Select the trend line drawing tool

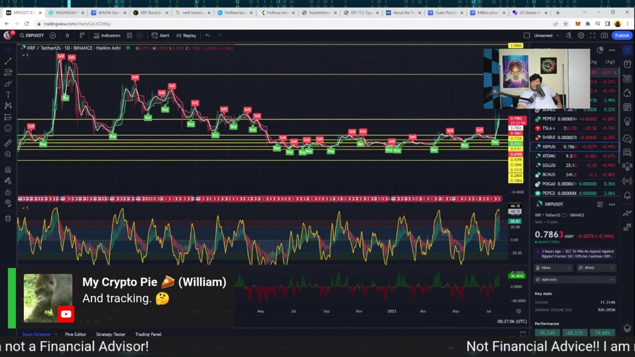pos(8,61)
